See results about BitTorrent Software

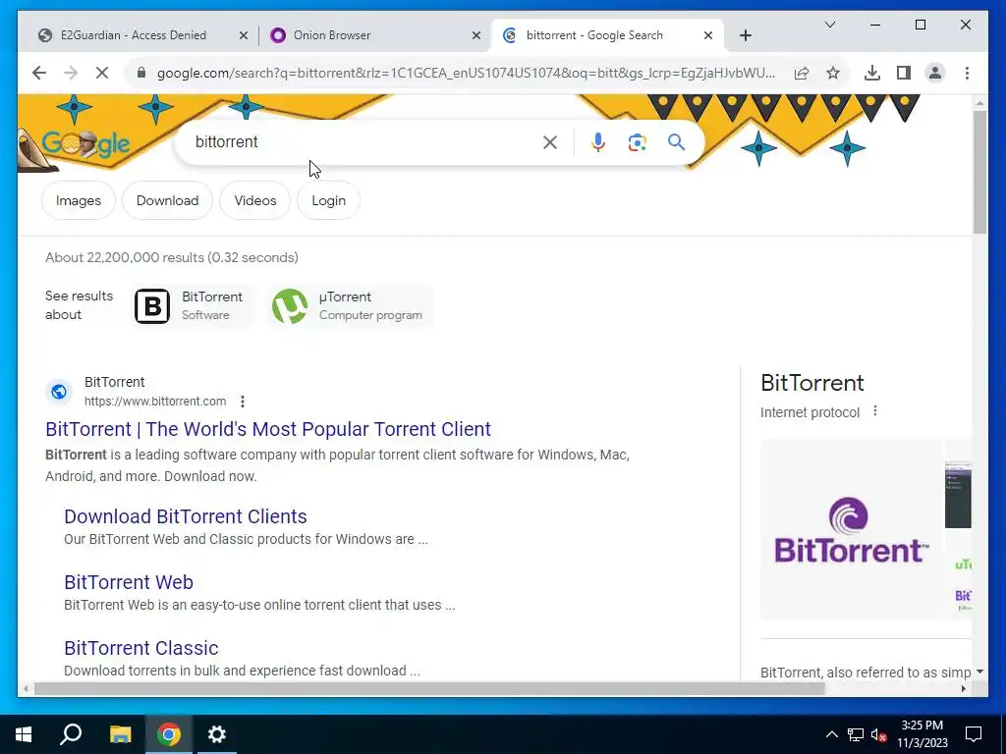click(x=192, y=306)
